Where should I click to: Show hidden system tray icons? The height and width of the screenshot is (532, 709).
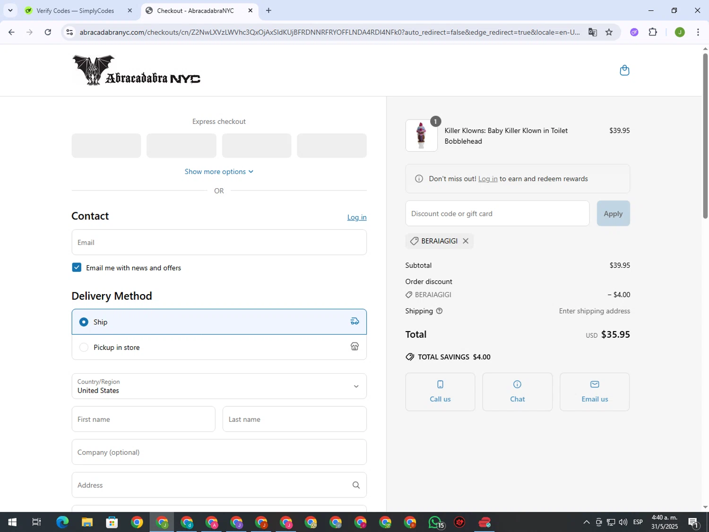(587, 522)
